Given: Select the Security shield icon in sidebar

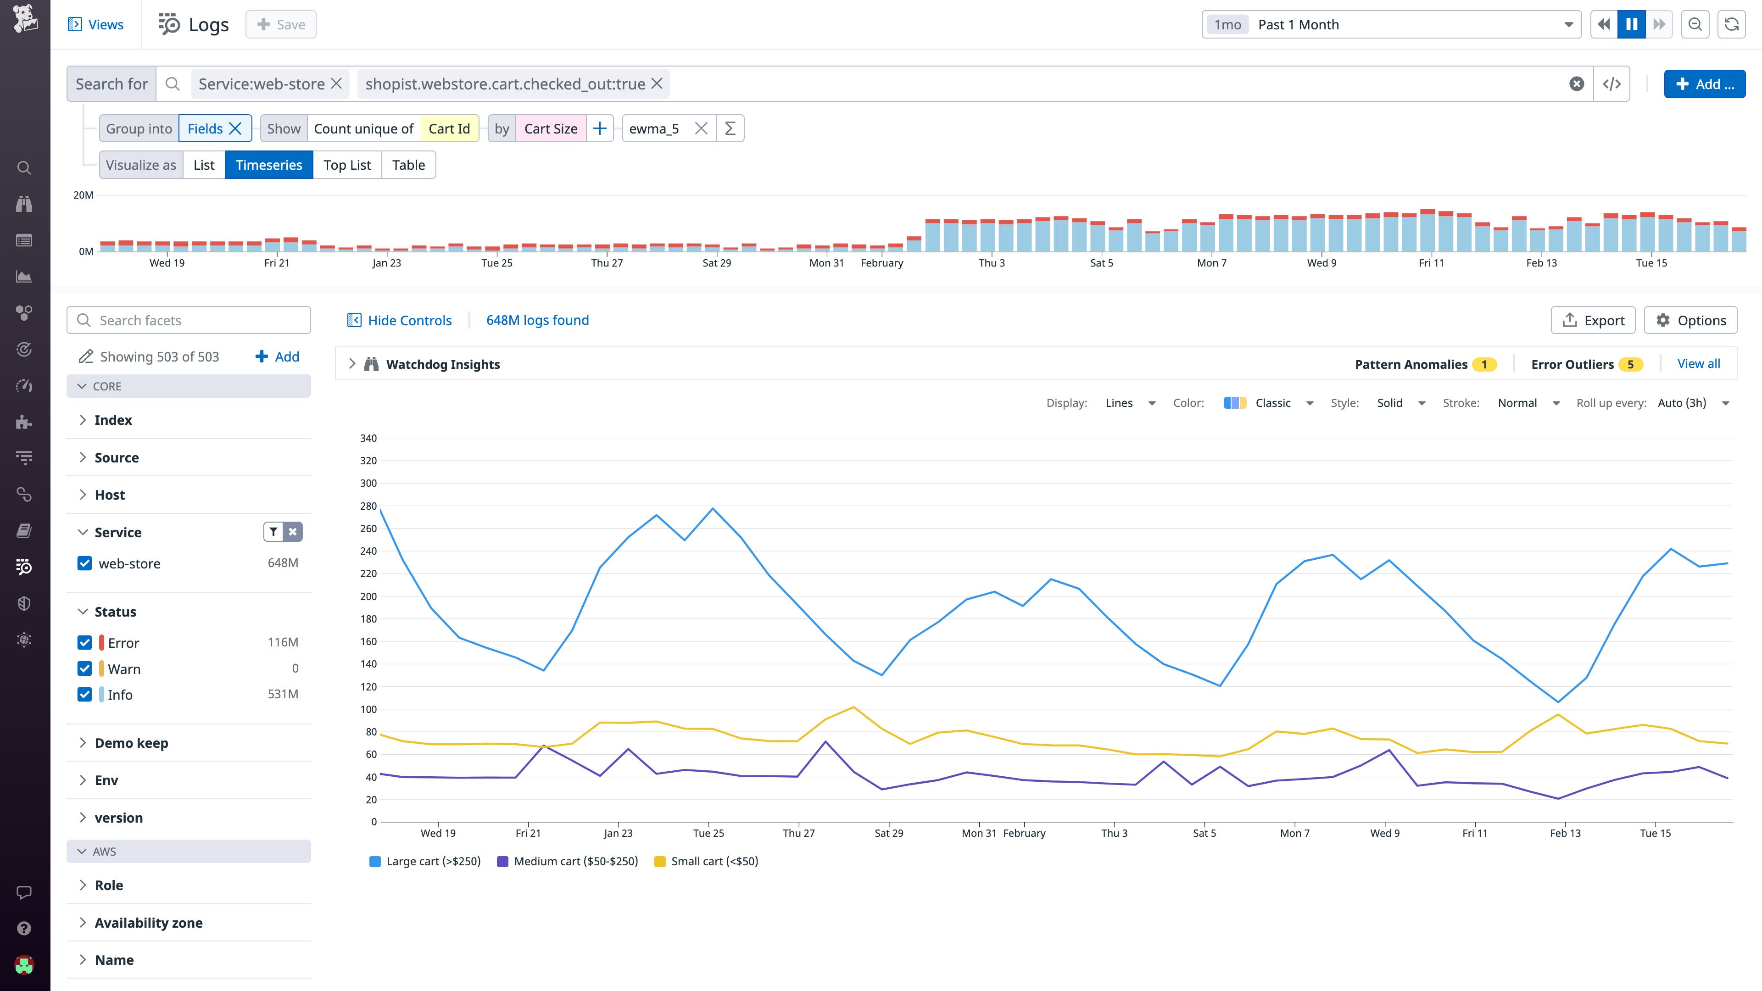Looking at the screenshot, I should pos(24,602).
